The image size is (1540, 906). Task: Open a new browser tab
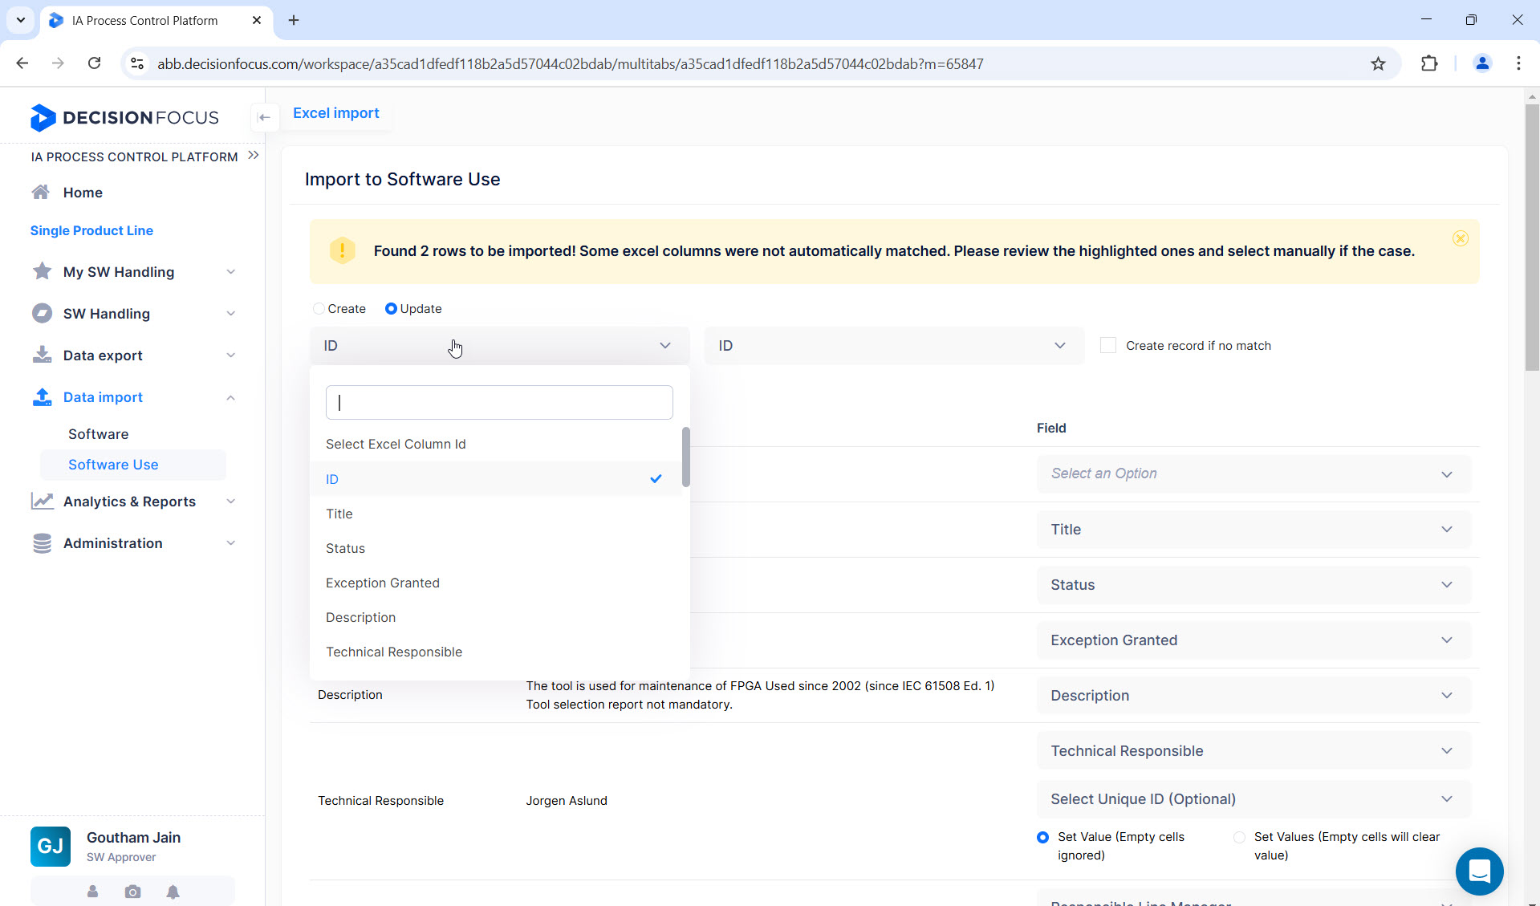pos(294,20)
